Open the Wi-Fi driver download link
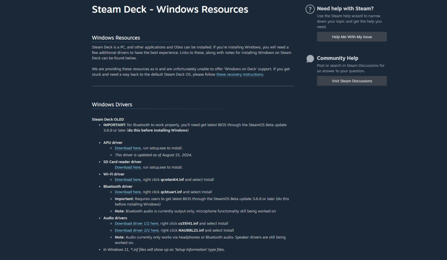This screenshot has width=447, height=260. [128, 179]
